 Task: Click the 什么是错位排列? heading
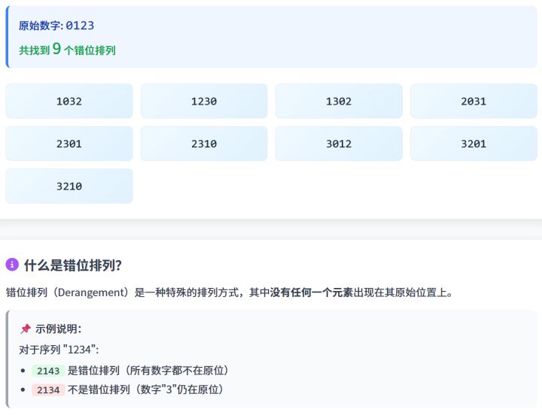[72, 265]
